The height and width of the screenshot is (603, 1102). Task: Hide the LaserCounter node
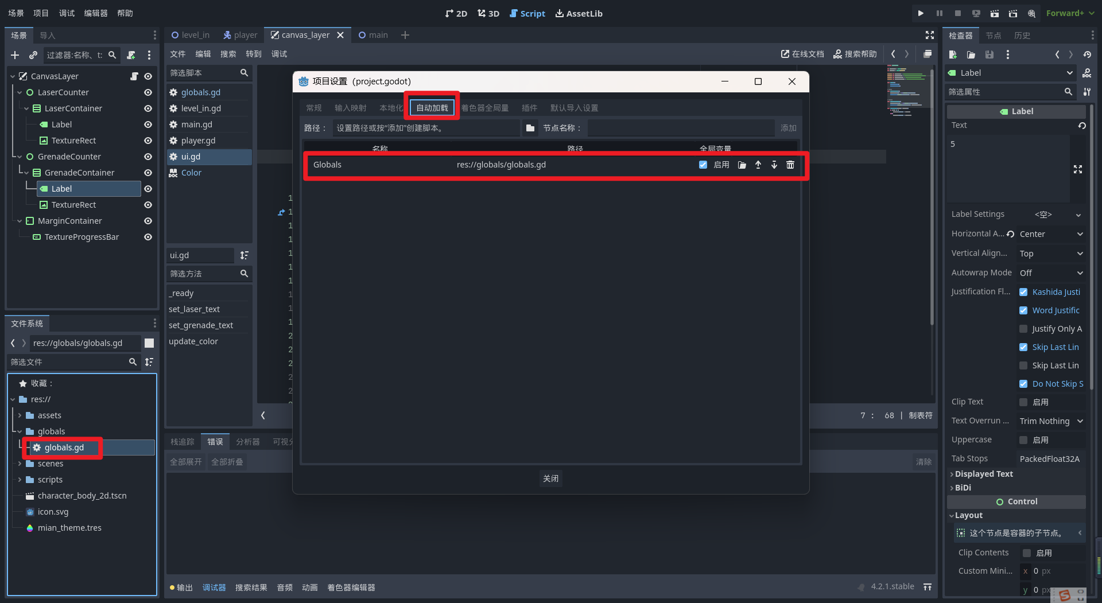(148, 92)
